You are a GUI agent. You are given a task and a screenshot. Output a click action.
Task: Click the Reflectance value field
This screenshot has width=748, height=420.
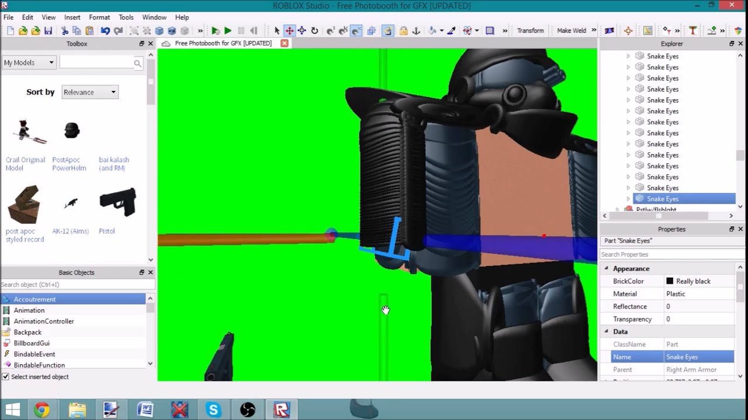point(699,306)
